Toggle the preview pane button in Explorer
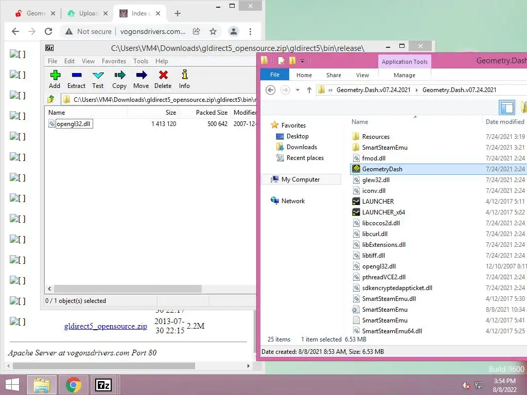Screen dimensions: 527x395 [x=507, y=108]
